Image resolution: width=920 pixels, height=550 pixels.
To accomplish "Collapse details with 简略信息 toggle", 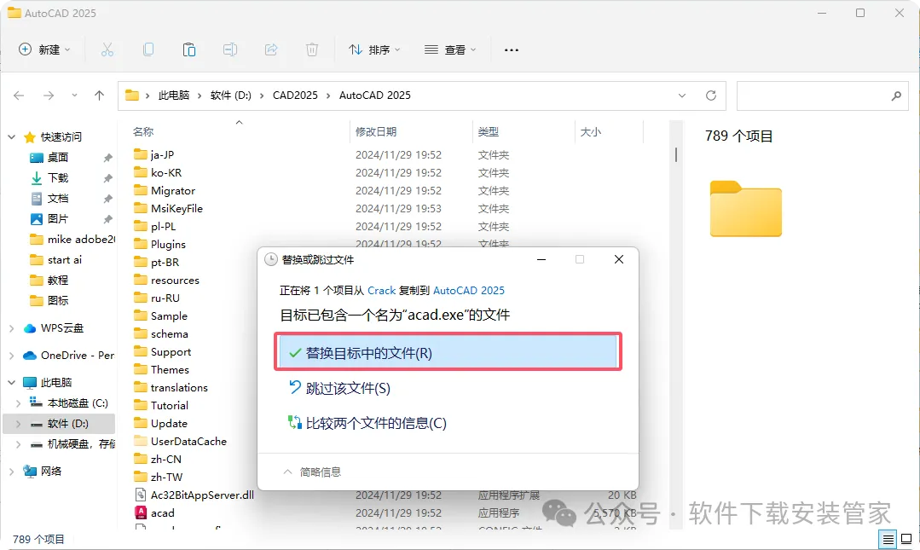I will [312, 472].
